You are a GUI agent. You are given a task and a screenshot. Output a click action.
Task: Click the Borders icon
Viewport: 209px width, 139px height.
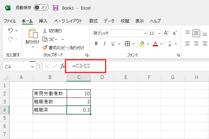[x=127, y=43]
